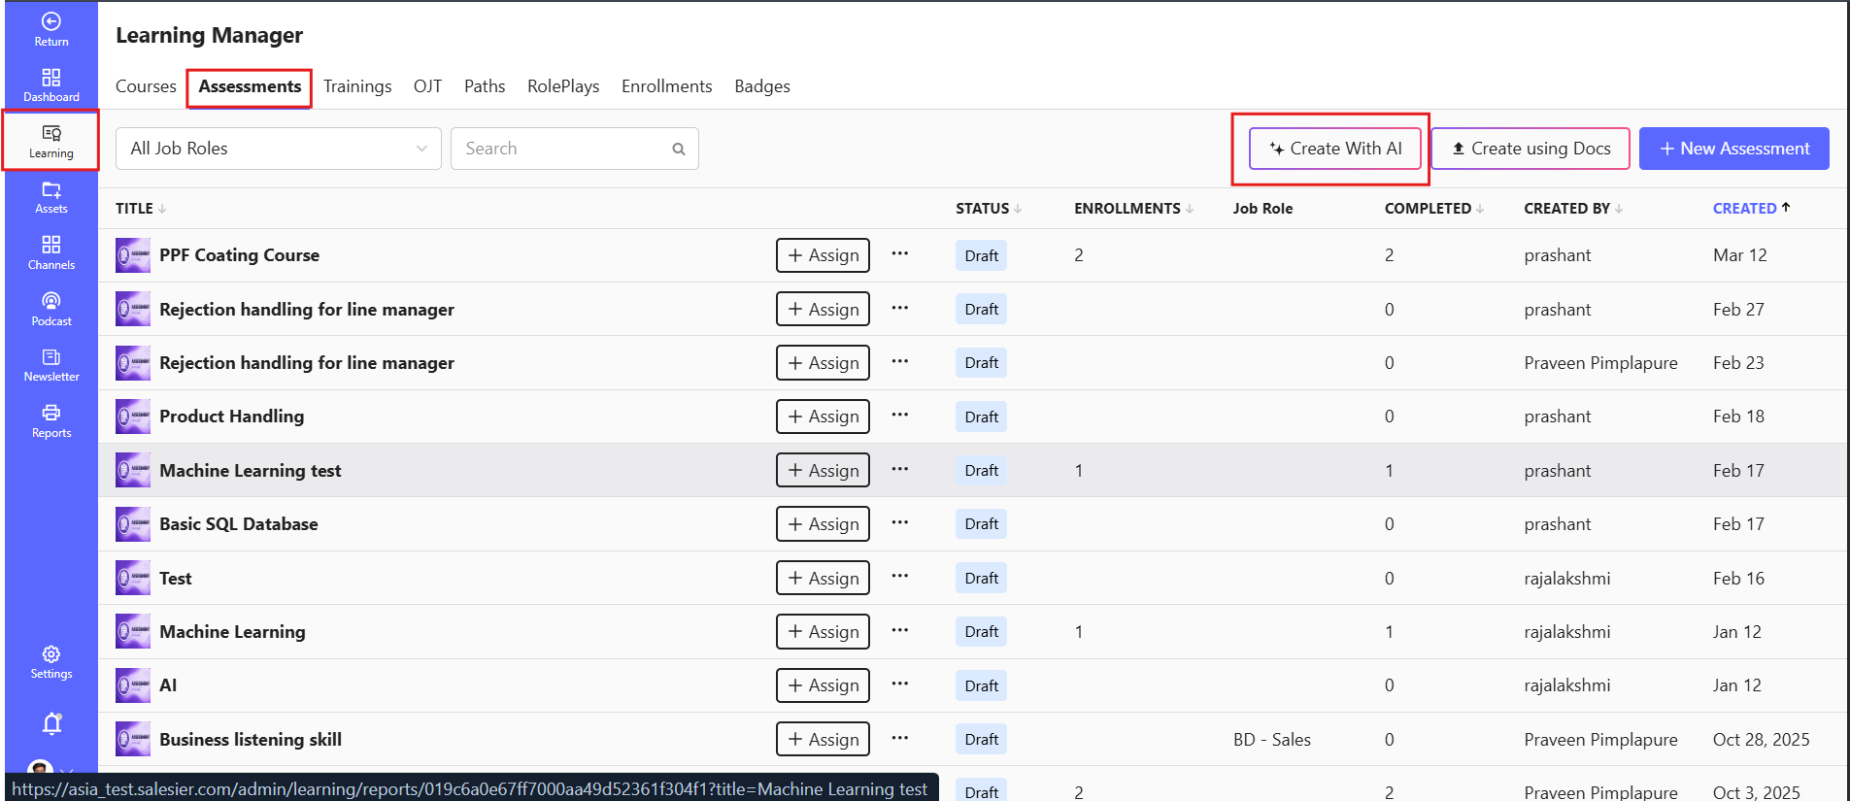Click the Return icon in sidebar
Viewport: 1850px width, 801px height.
(51, 29)
